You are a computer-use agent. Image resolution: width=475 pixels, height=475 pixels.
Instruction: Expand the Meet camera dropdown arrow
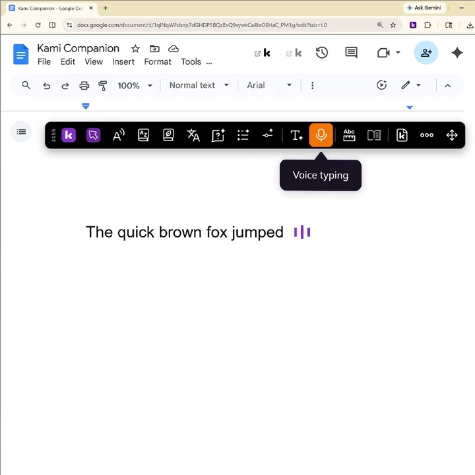click(x=398, y=52)
